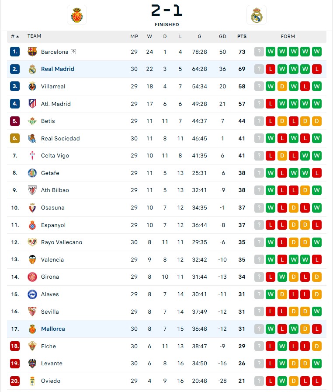This screenshot has height=392, width=333.
Task: Click the rank 18 relegation badge for Elche
Action: (15, 346)
